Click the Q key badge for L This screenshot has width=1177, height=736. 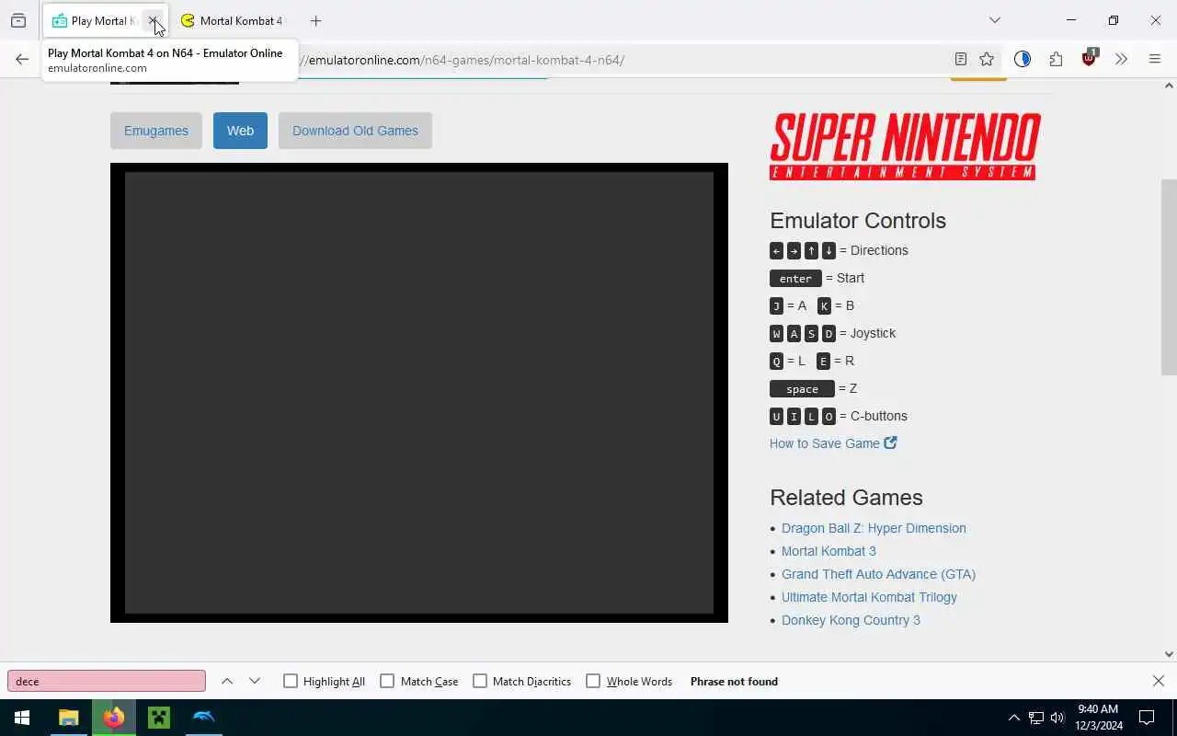pyautogui.click(x=776, y=361)
